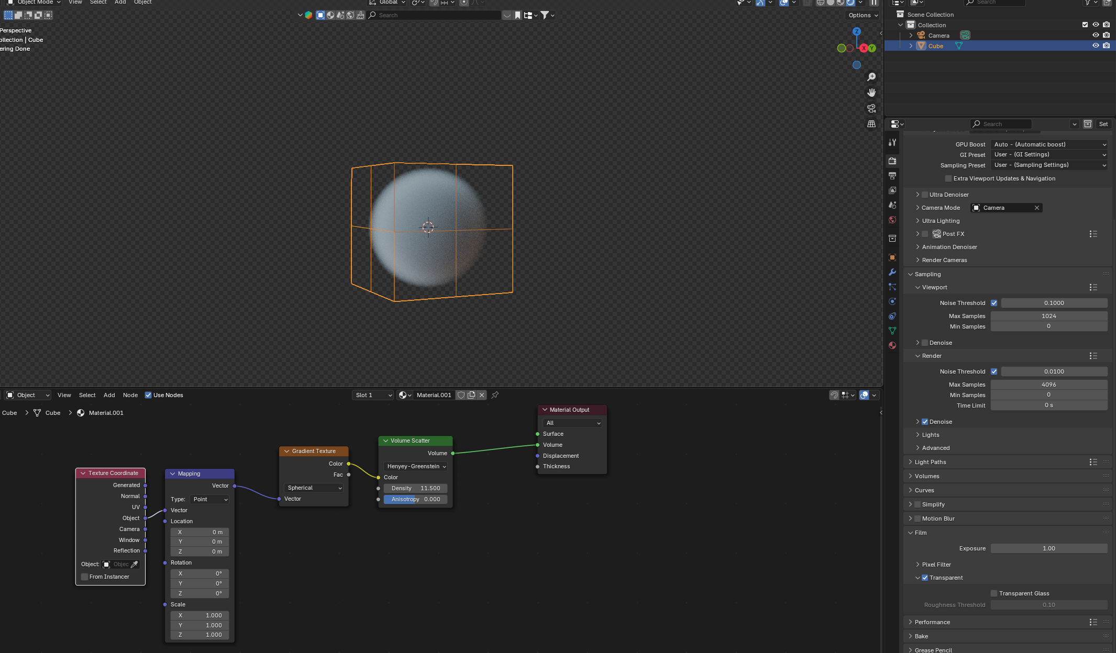Click the Set button in properties header
Screen dimensions: 1116x653
1103,124
